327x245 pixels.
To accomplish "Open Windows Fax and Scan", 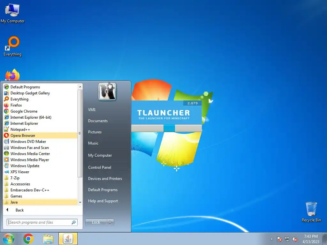I will tap(40, 147).
